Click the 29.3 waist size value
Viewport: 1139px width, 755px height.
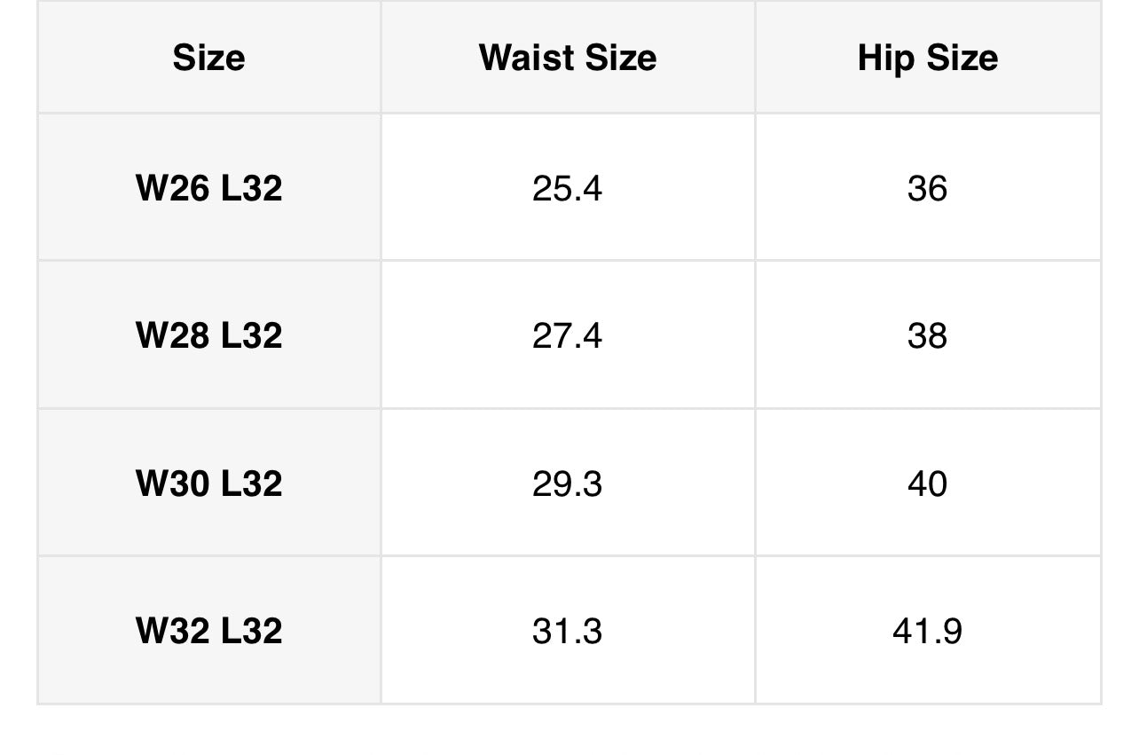(x=567, y=484)
